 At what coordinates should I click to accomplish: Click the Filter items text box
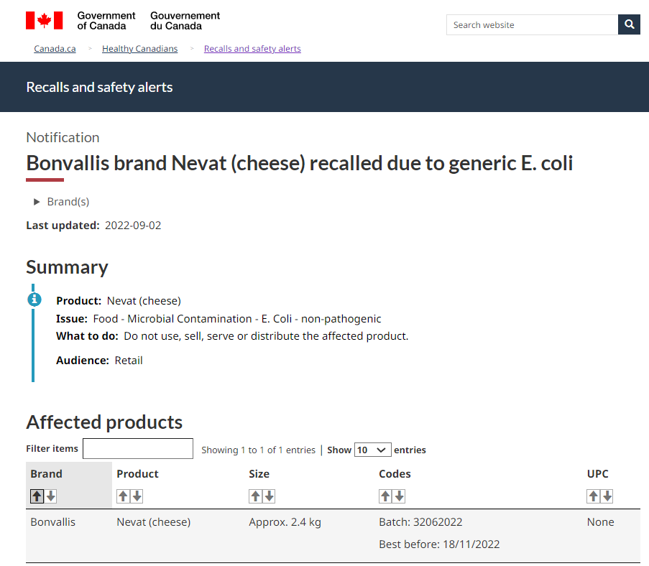coord(138,448)
